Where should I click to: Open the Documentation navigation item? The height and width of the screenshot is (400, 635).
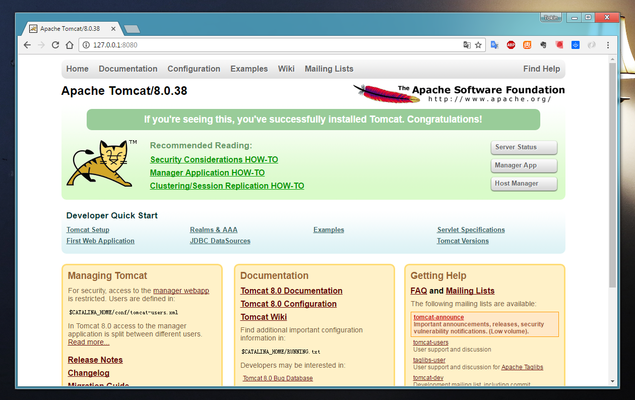[128, 69]
